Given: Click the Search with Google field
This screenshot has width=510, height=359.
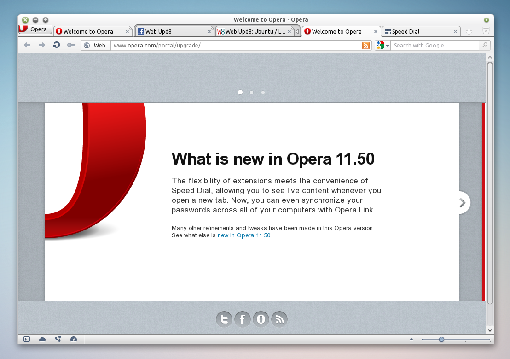Looking at the screenshot, I should (435, 45).
